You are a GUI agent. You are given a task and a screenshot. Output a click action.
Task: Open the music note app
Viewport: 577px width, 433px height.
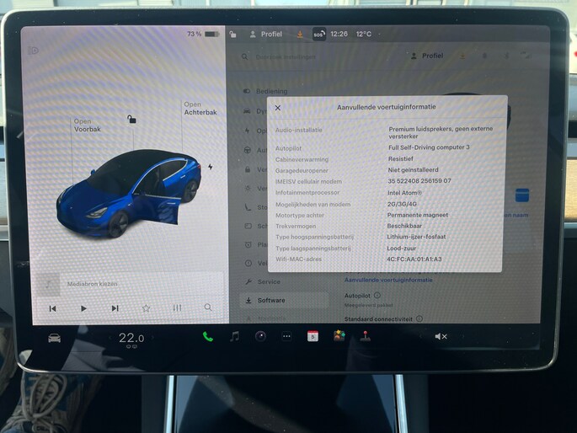[x=234, y=336]
